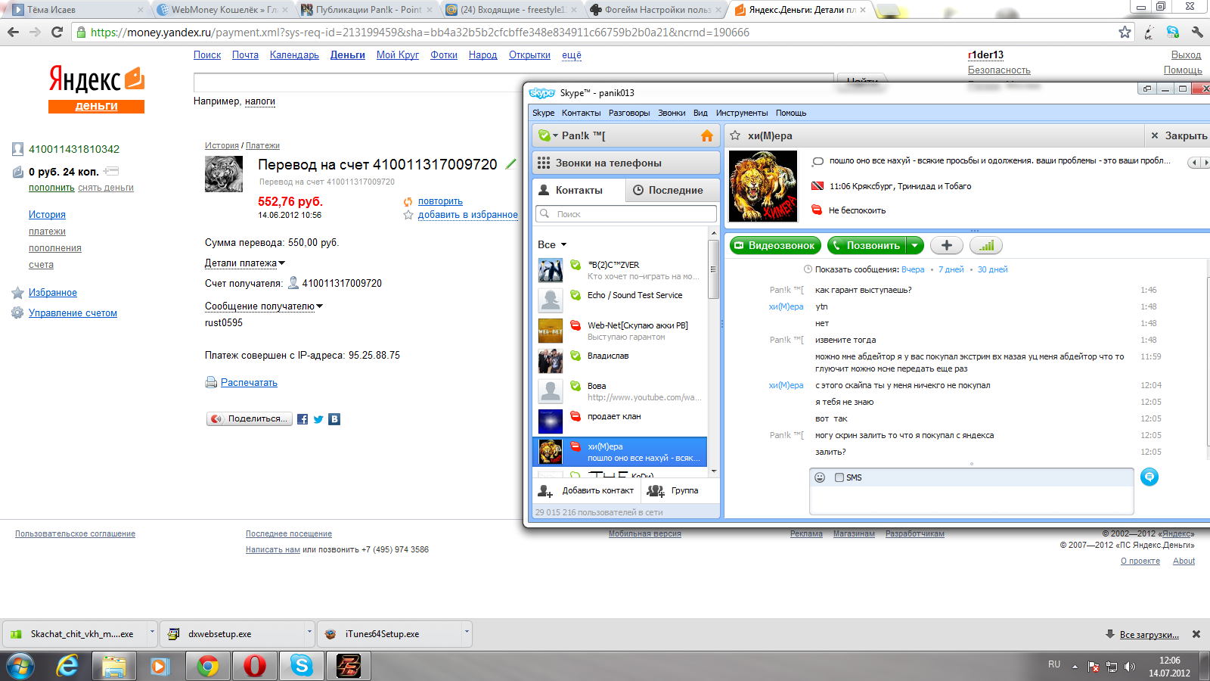
Task: Switch to the Контакты tab in Skype
Action: coord(579,190)
